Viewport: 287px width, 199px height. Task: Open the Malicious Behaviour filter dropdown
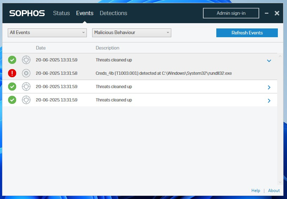click(132, 33)
